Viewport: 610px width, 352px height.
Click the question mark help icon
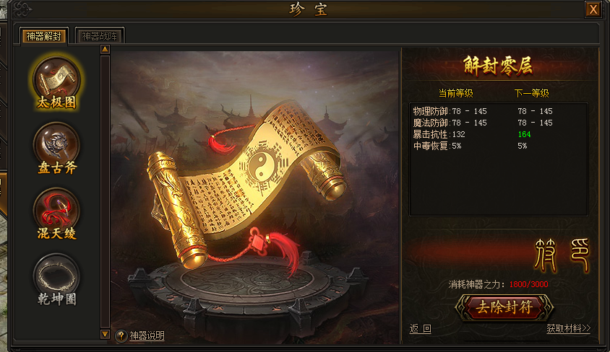point(121,335)
